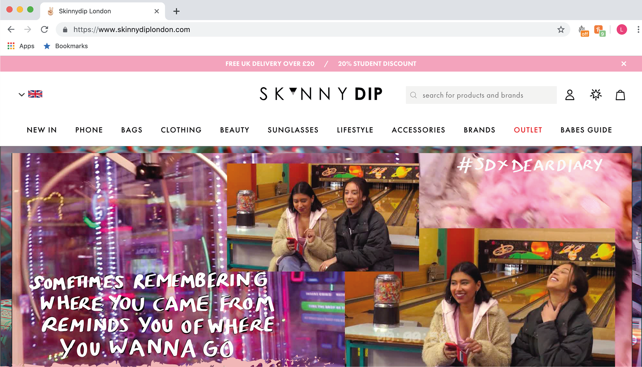Expand the UK flag country selector
This screenshot has height=367, width=642.
[x=30, y=94]
